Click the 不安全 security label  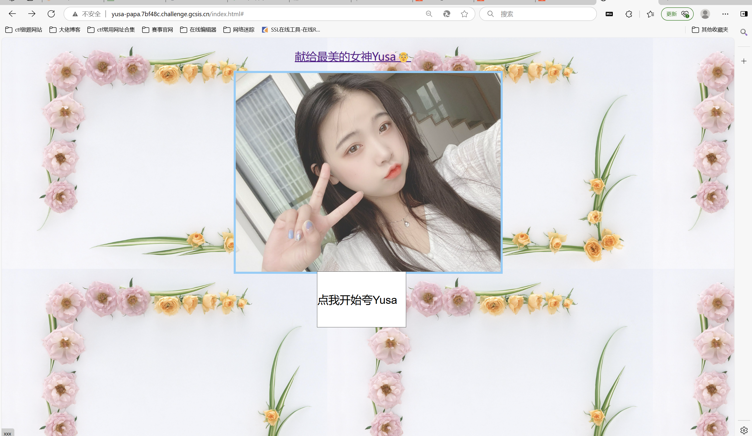pos(91,14)
